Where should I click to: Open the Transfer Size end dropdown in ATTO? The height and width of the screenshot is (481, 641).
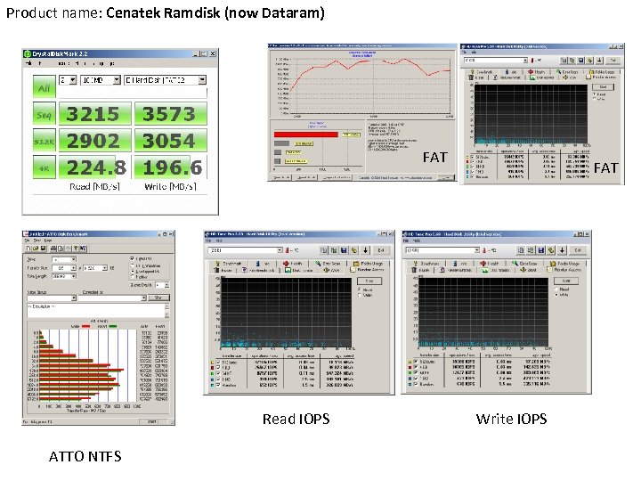[95, 268]
